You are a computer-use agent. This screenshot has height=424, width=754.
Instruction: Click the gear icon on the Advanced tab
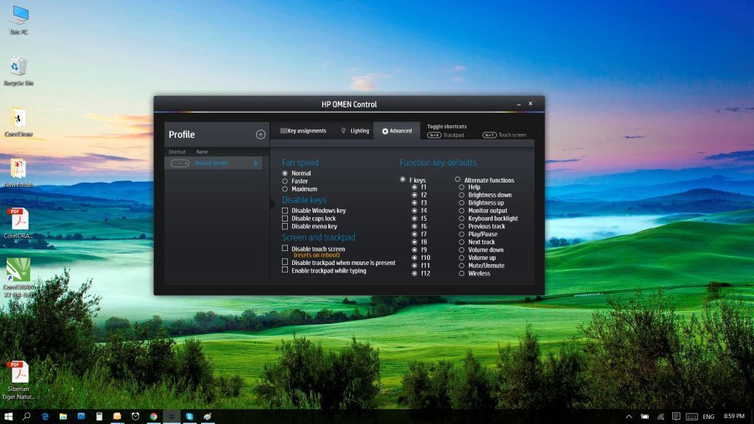(x=384, y=131)
